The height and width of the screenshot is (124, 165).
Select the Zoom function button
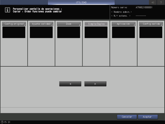point(69,24)
